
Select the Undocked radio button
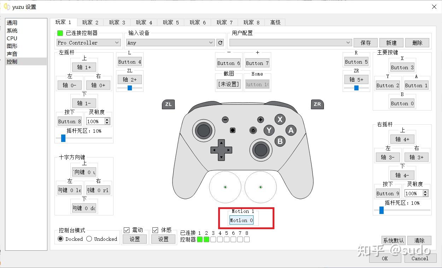click(x=89, y=239)
